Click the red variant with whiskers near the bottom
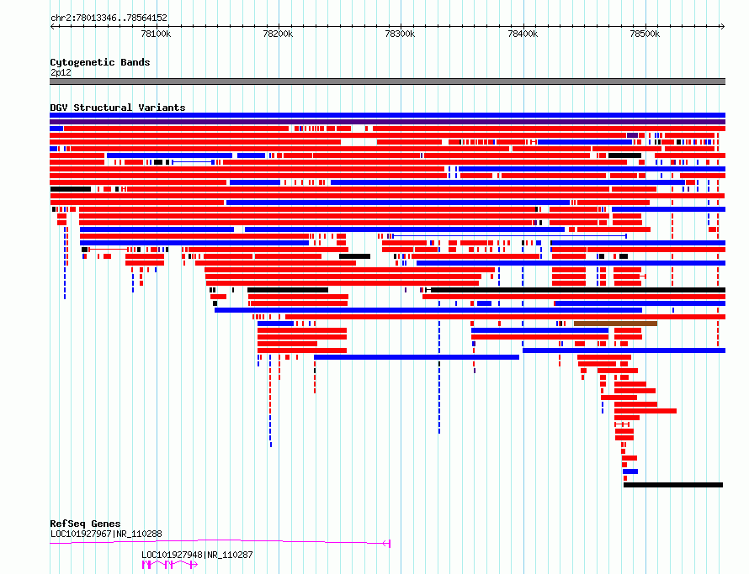The width and height of the screenshot is (749, 574). 622,424
